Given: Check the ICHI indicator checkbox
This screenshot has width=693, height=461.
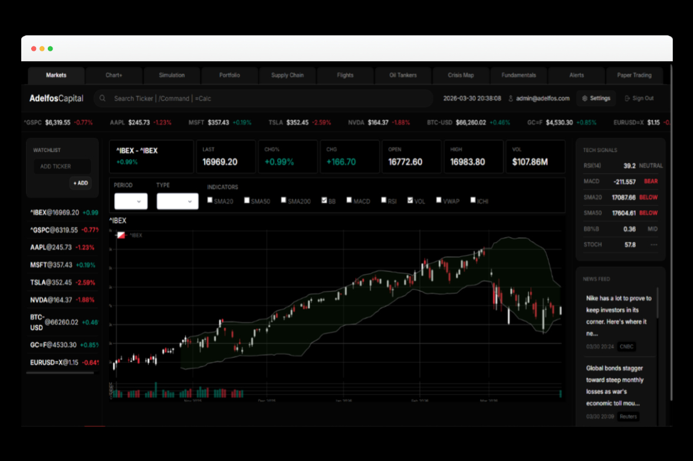Looking at the screenshot, I should coord(473,200).
